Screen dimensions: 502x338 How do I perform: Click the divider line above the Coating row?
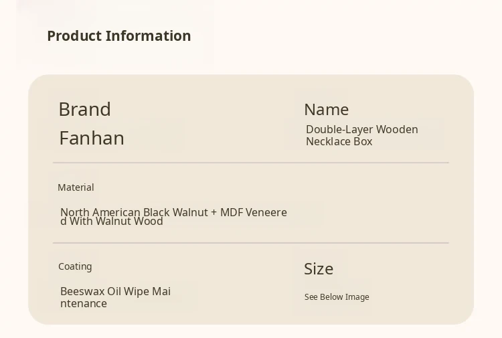pyautogui.click(x=250, y=243)
